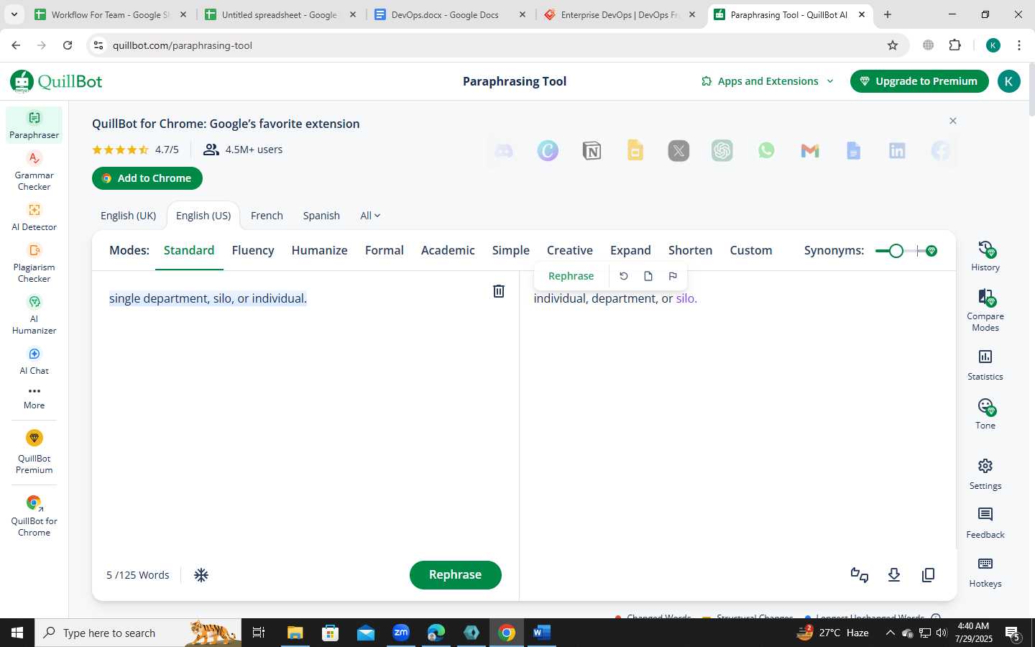Viewport: 1035px width, 647px height.
Task: Switch to Academic mode
Action: point(448,250)
